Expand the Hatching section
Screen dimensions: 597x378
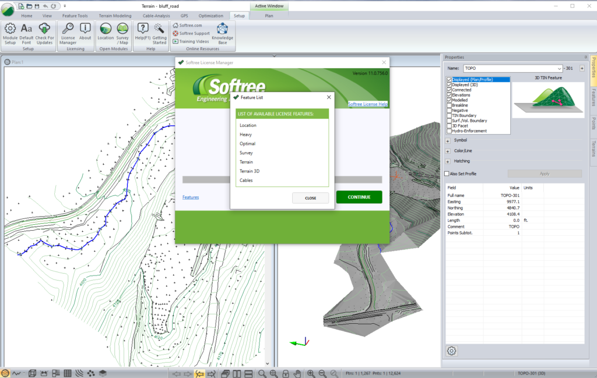(448, 161)
